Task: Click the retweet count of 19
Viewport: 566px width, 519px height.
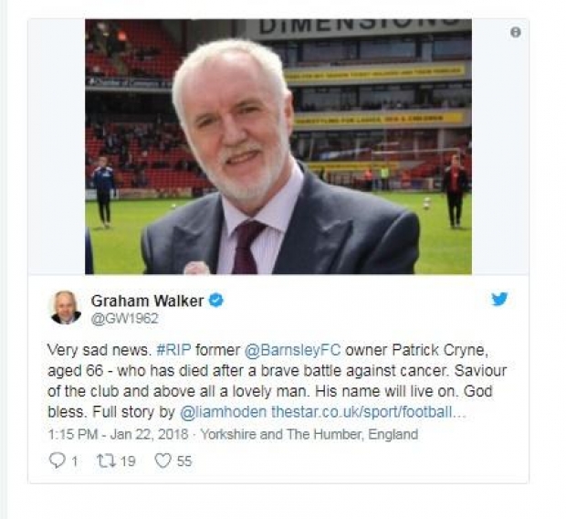Action: coord(128,461)
